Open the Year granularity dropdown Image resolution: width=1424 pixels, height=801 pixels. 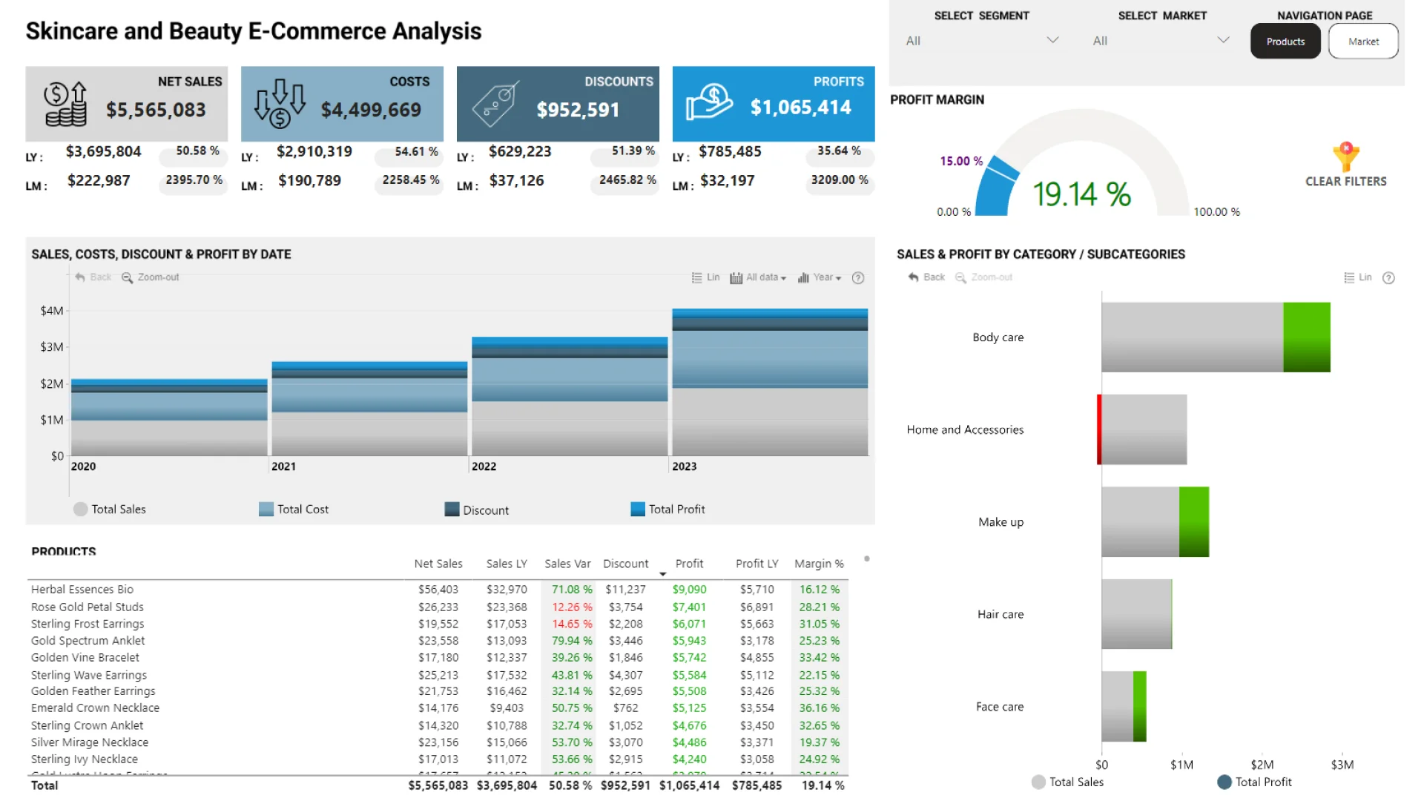820,277
